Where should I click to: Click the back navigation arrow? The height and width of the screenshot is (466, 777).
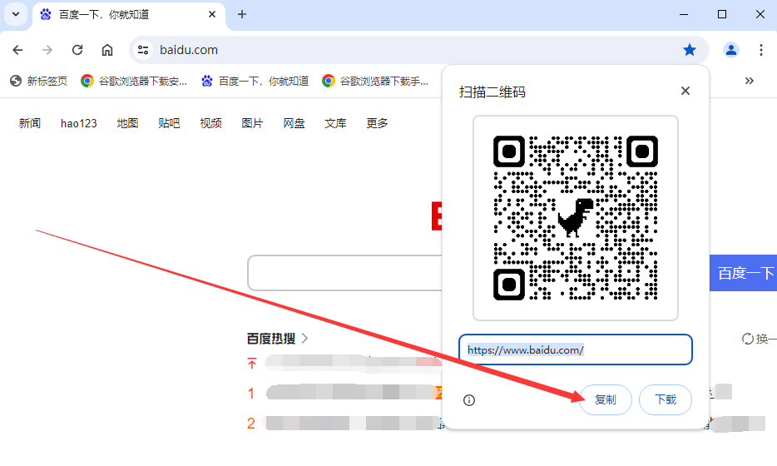click(17, 50)
